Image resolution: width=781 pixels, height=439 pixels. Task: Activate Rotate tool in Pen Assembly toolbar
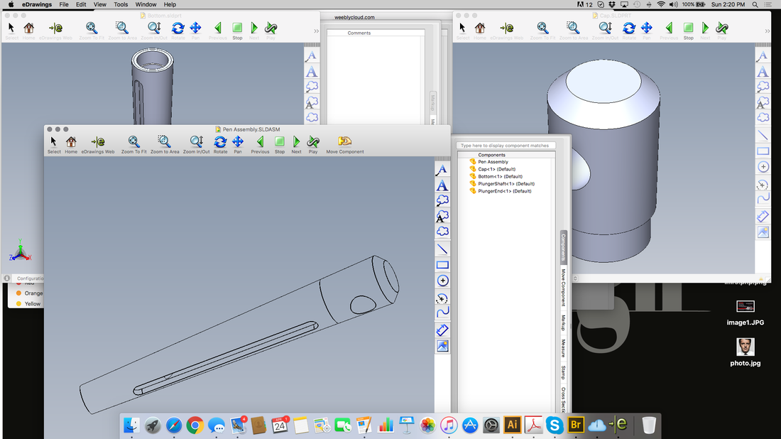click(x=220, y=144)
